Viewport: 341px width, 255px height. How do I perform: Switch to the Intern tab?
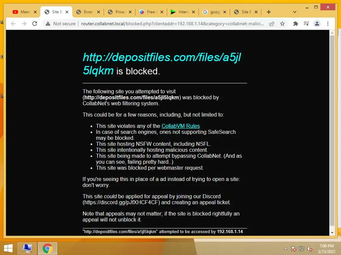click(x=182, y=12)
